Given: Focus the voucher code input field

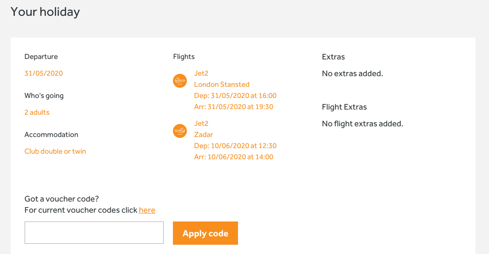Looking at the screenshot, I should [x=94, y=233].
